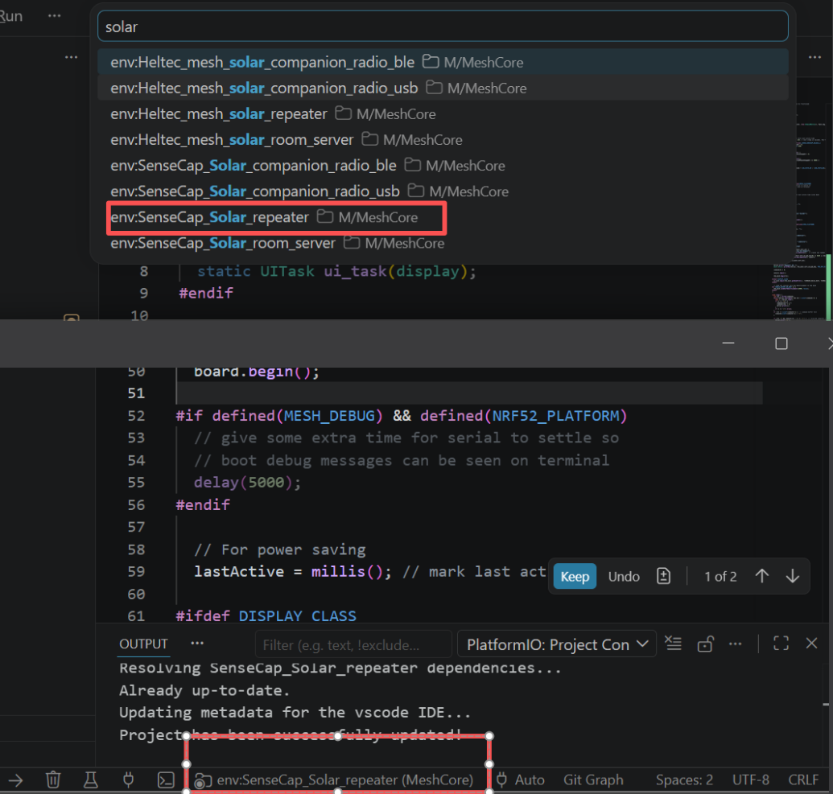Screen dimensions: 833x794
Task: Go to the next change arrow
Action: 793,576
